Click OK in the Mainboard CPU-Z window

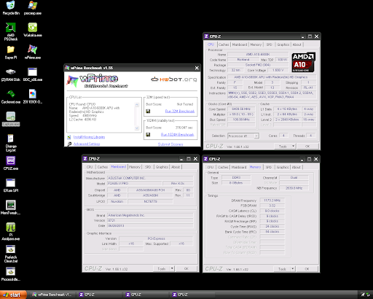coord(186,268)
